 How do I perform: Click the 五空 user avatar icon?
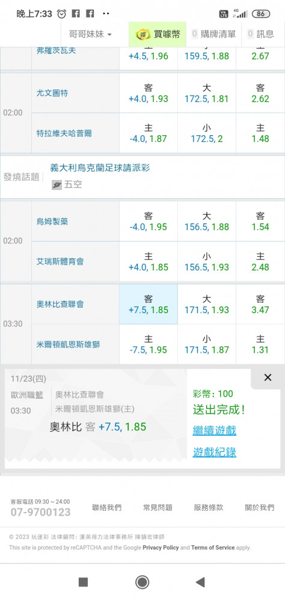point(57,185)
